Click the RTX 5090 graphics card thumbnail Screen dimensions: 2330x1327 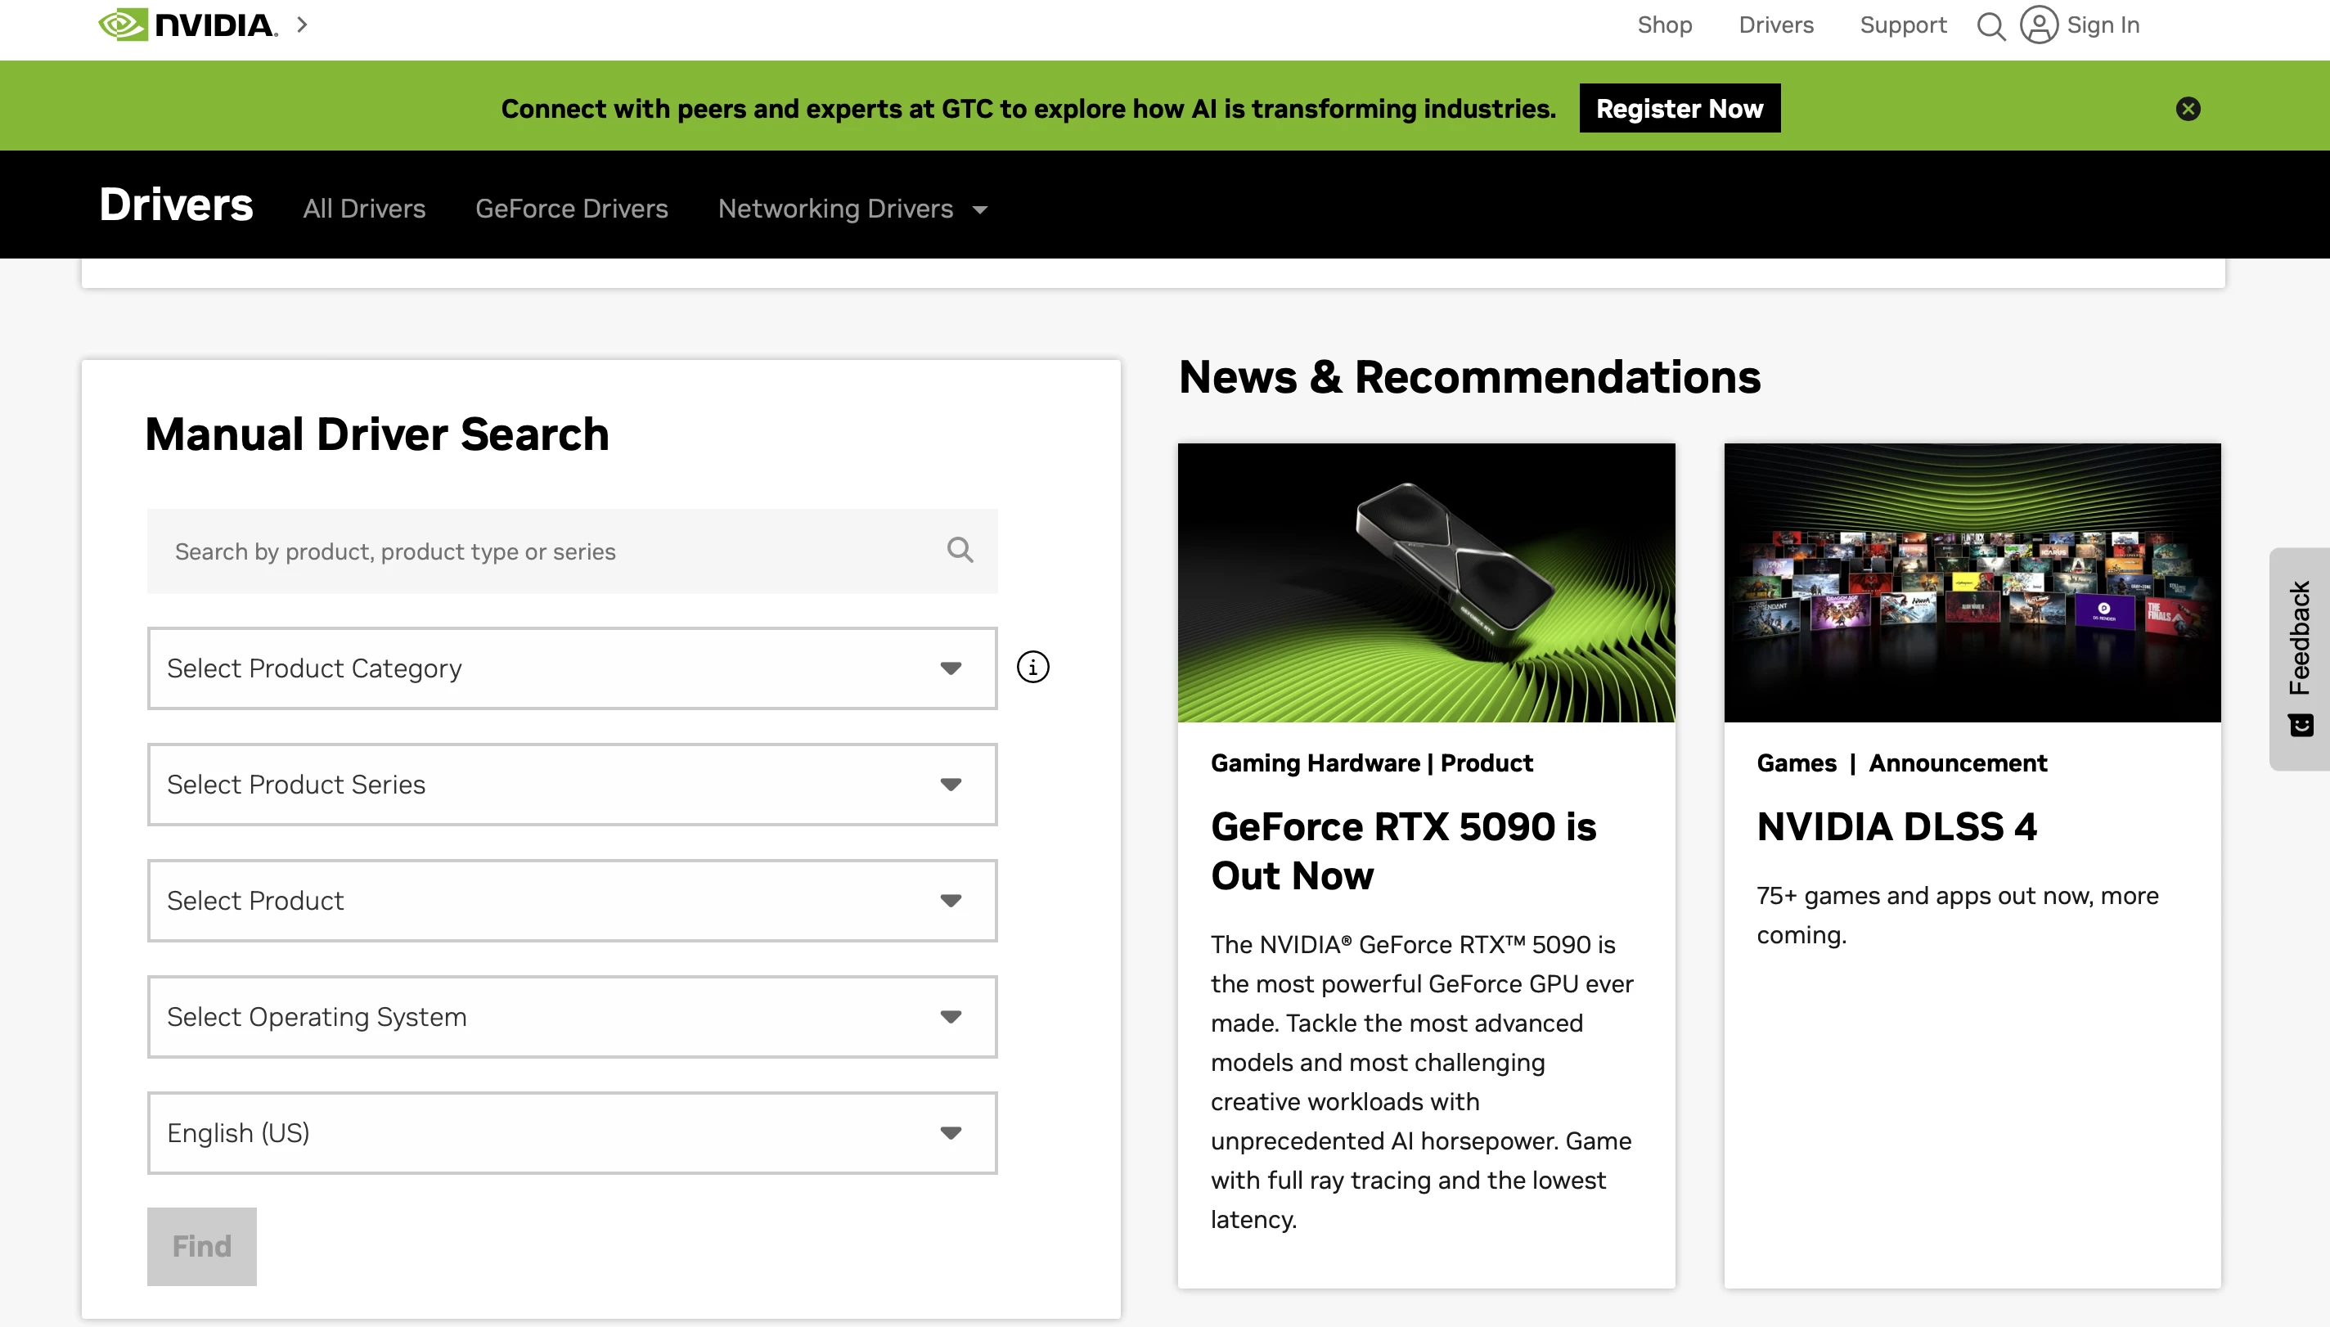pyautogui.click(x=1426, y=583)
